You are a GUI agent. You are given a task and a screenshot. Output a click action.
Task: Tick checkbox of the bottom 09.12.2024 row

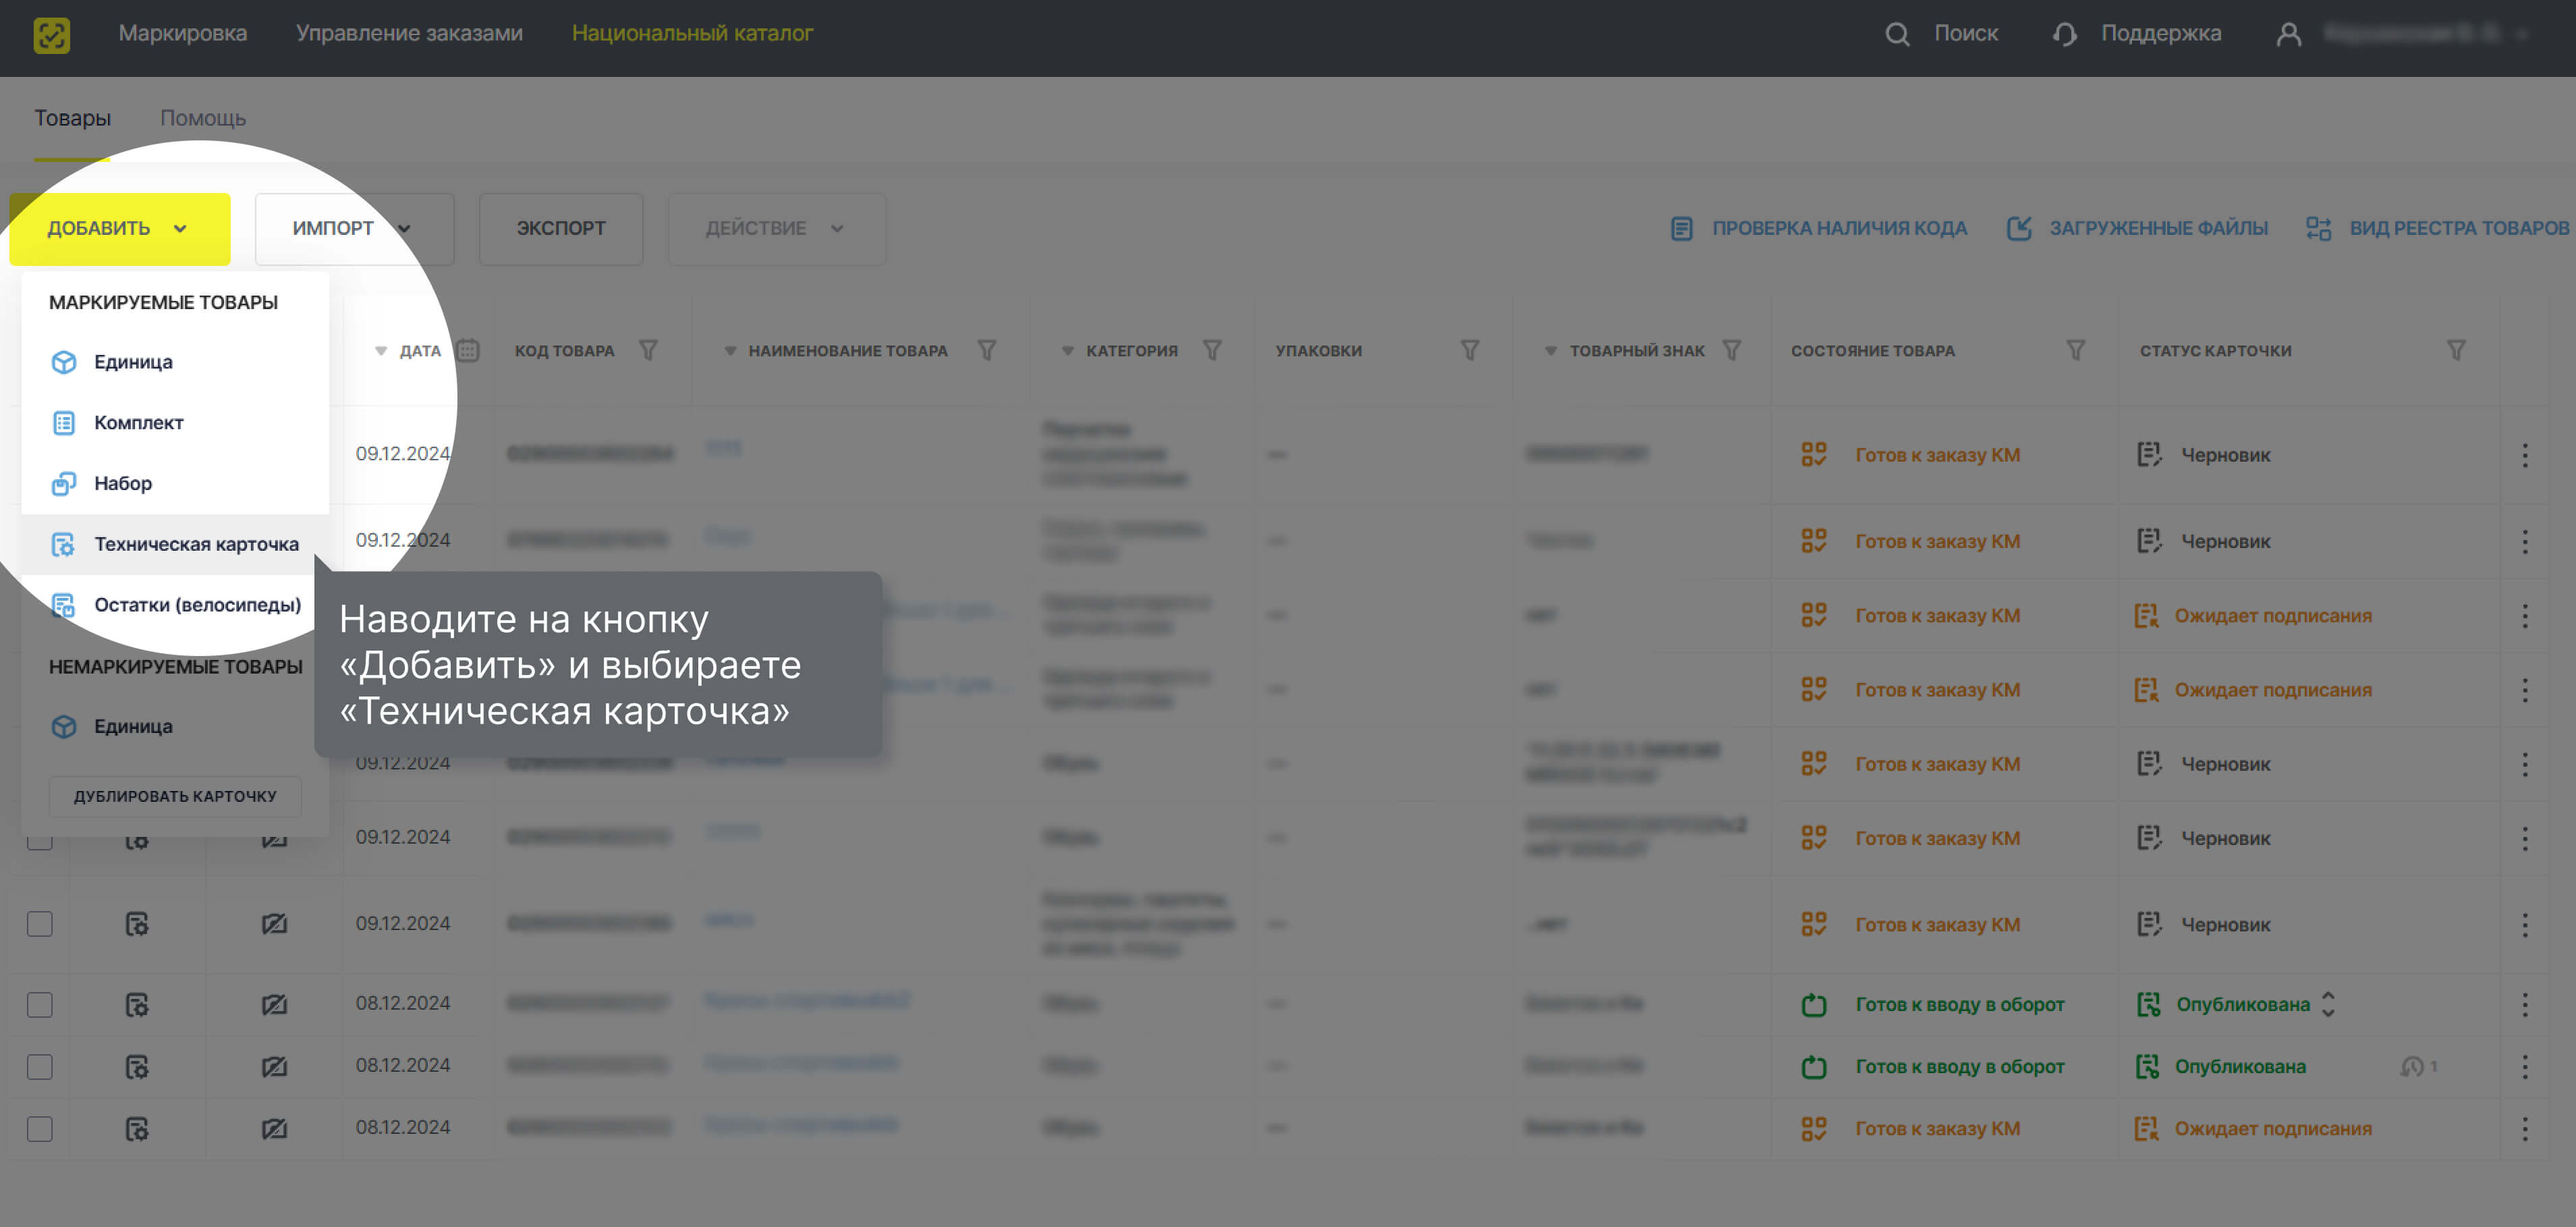[x=40, y=924]
